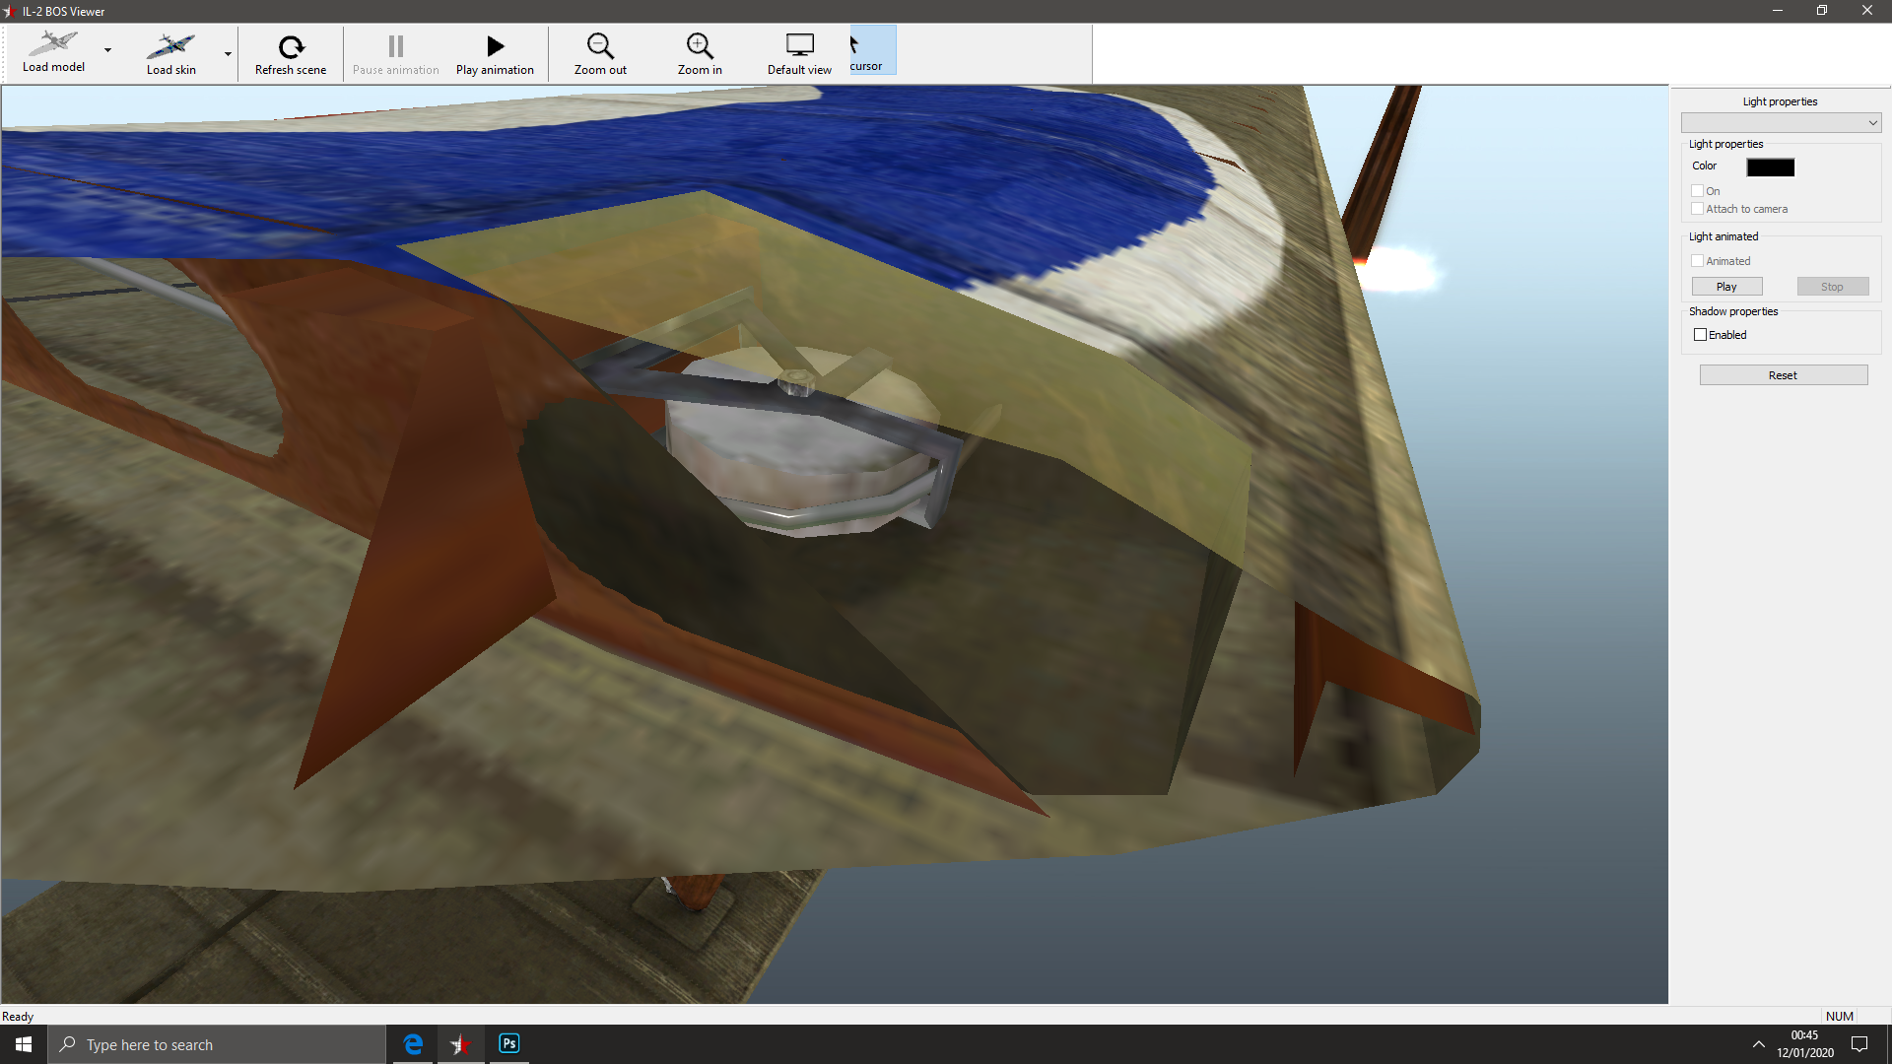Click the Load skin airplane icon
The height and width of the screenshot is (1064, 1892).
point(171,45)
